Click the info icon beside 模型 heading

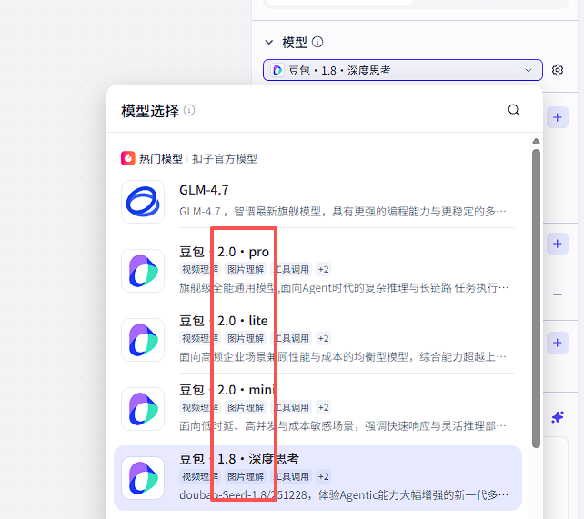click(317, 42)
